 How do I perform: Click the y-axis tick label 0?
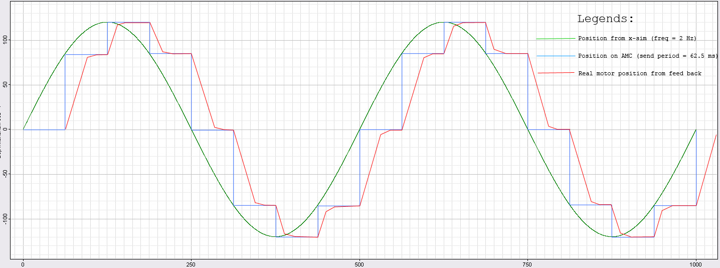(x=5, y=129)
